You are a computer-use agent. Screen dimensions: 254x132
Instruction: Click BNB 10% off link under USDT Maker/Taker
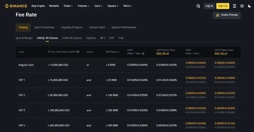click(163, 54)
